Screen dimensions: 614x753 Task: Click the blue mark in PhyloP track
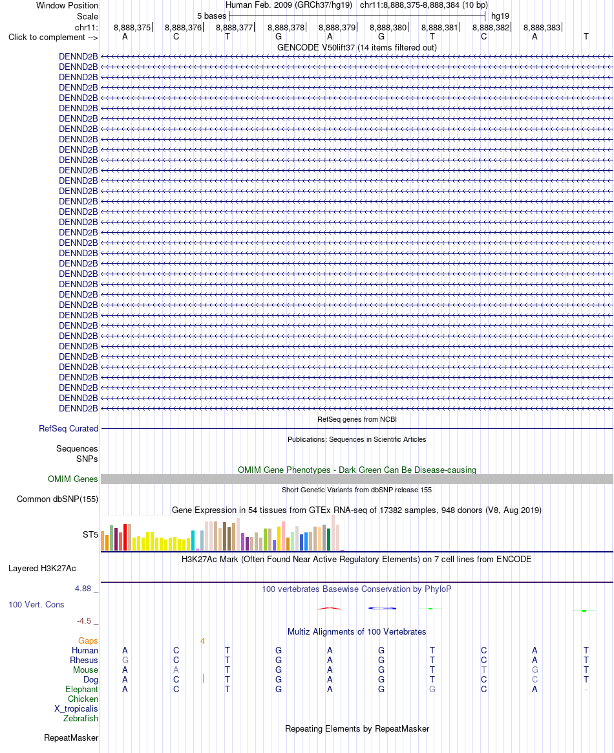point(383,608)
